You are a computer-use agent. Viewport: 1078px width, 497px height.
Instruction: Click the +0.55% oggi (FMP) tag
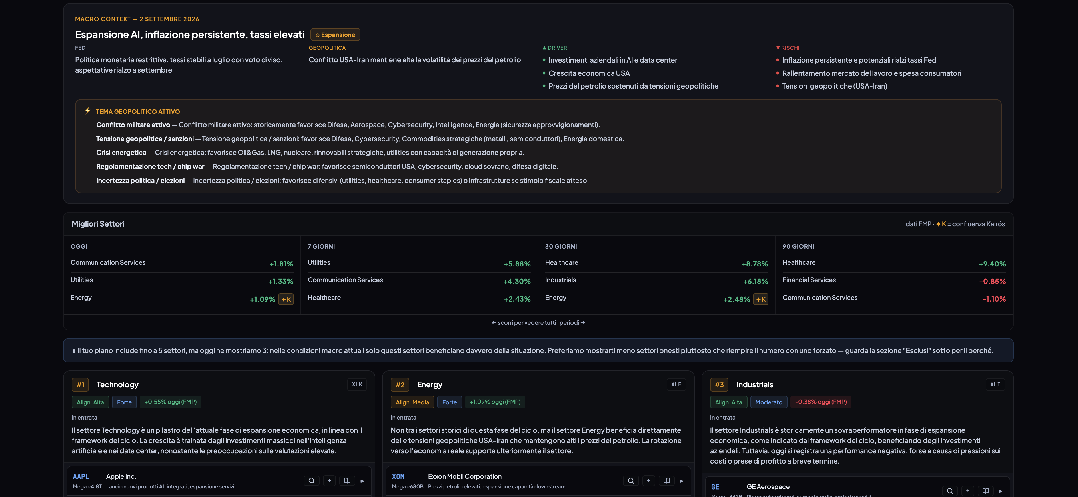[x=170, y=402]
